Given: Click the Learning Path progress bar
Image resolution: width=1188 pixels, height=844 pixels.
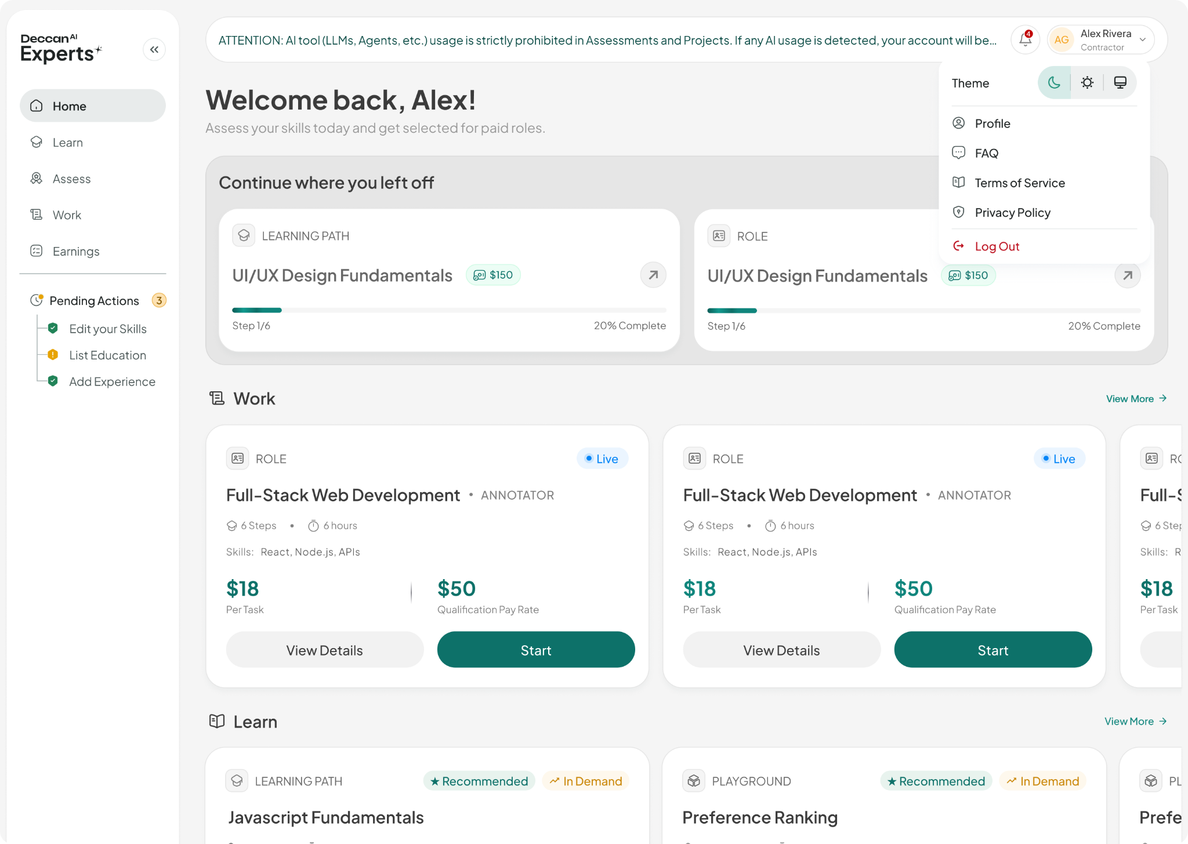Looking at the screenshot, I should [449, 310].
